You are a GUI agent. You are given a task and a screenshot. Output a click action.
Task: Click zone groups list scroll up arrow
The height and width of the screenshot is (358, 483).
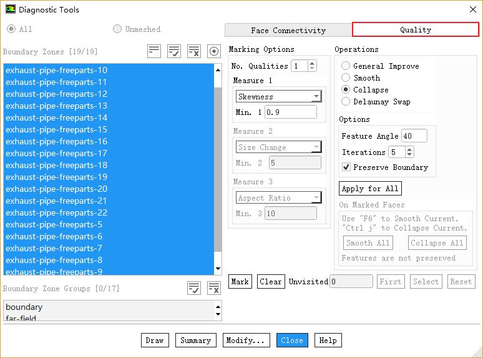[218, 307]
